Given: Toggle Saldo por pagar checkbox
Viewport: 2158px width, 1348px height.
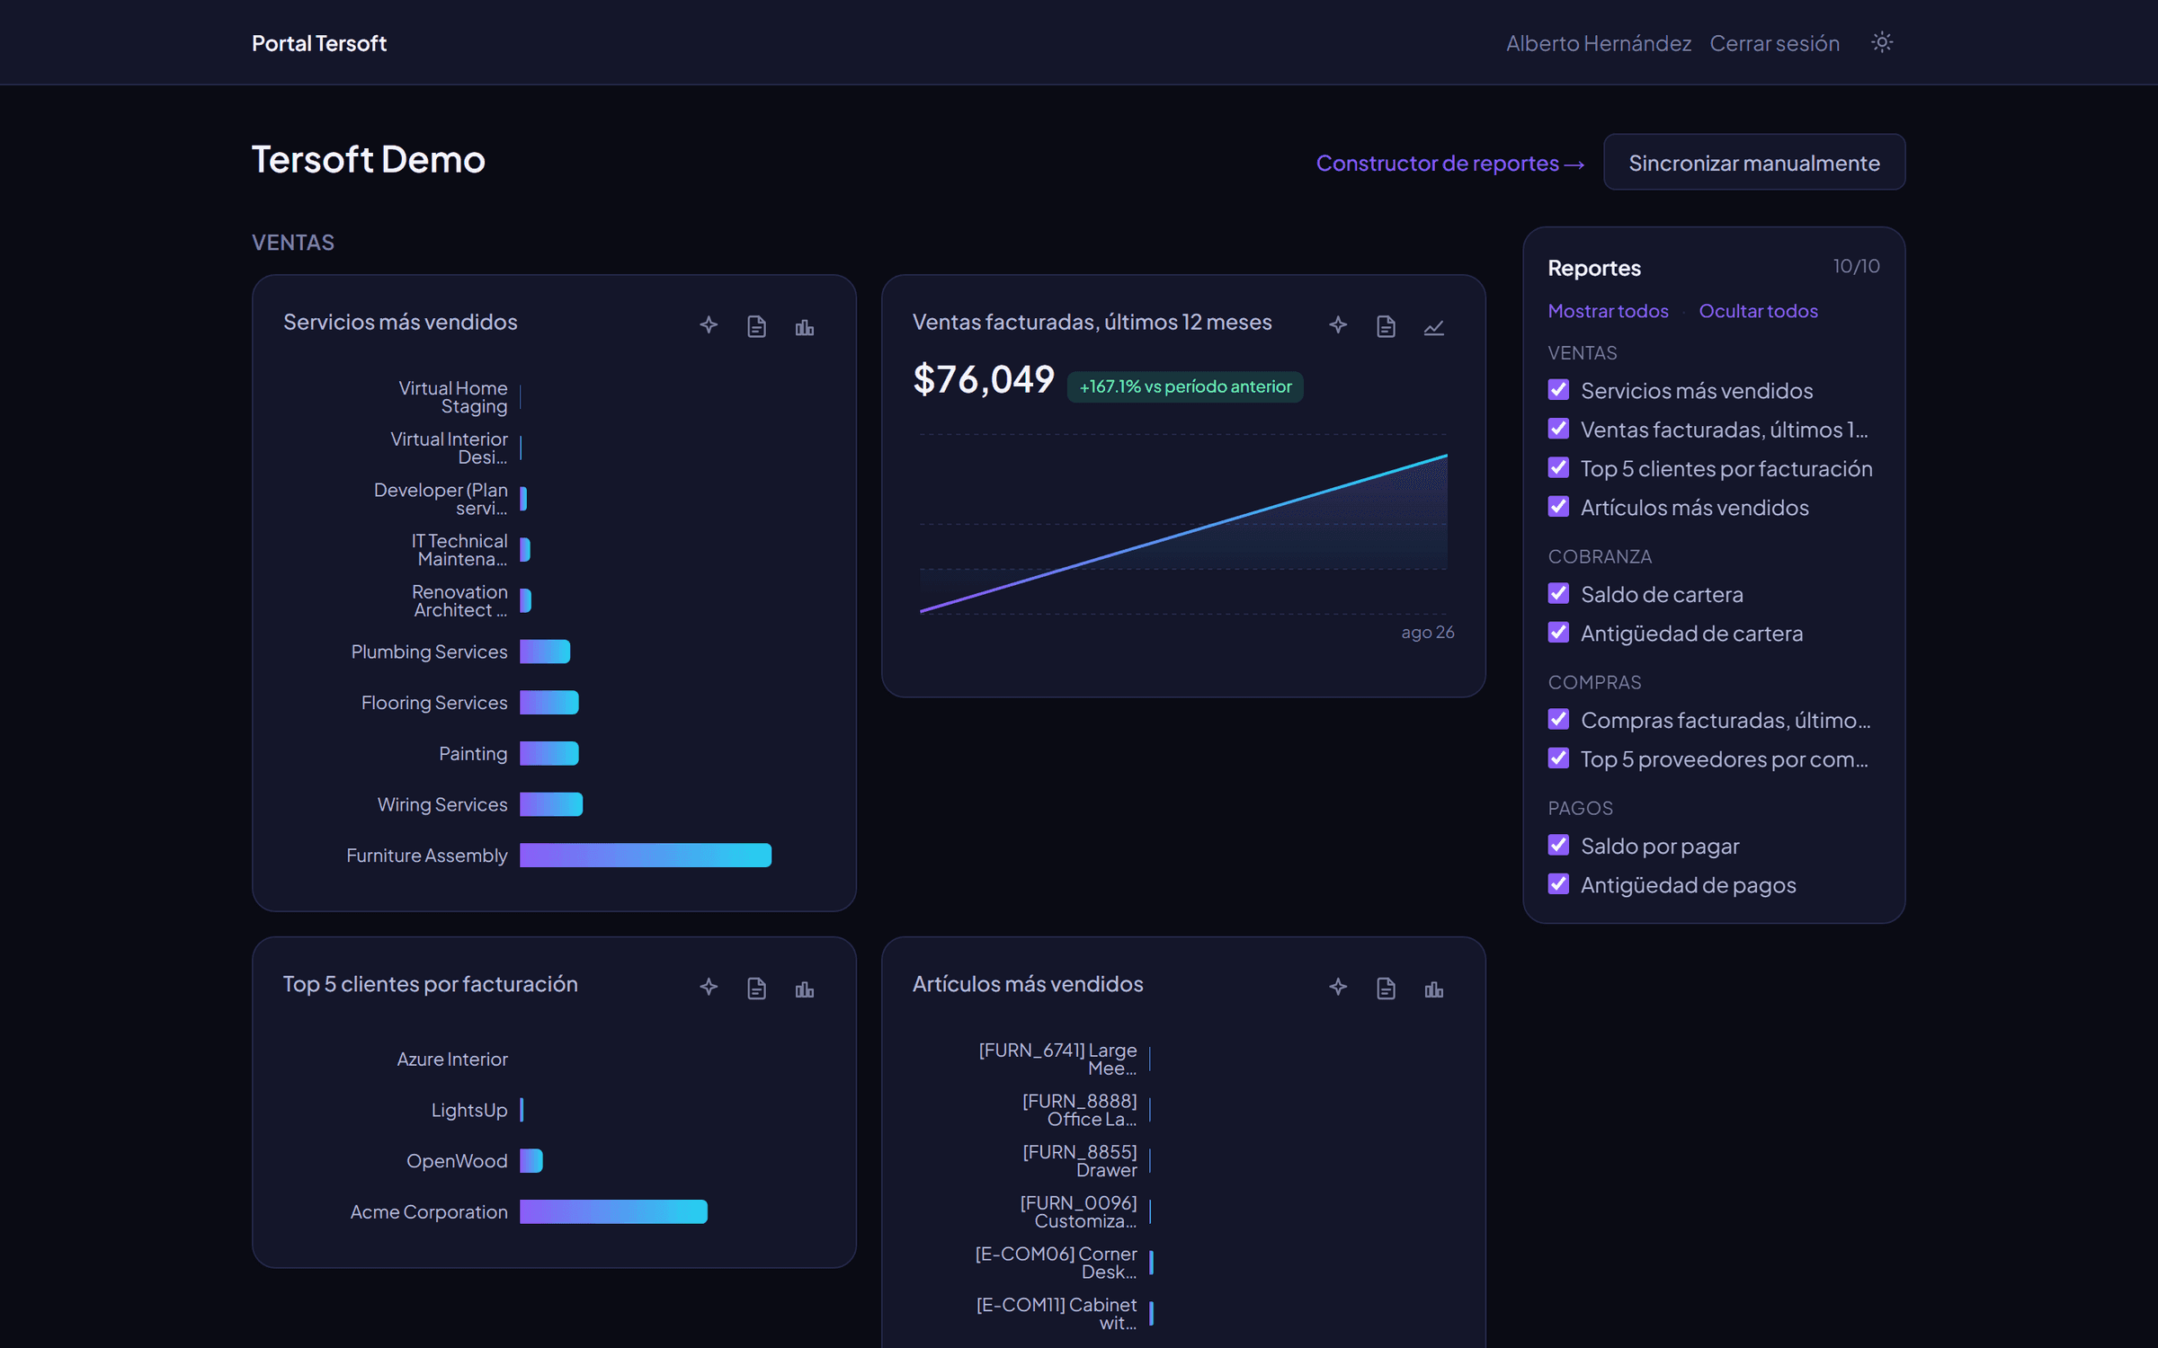Looking at the screenshot, I should 1558,845.
